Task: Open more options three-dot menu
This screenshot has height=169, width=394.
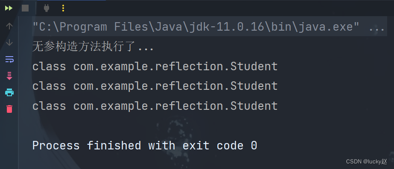Action: click(x=63, y=8)
